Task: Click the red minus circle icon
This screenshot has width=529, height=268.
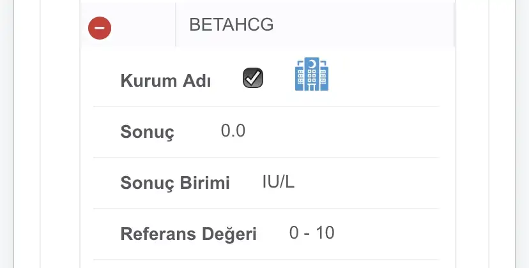Action: (x=100, y=28)
